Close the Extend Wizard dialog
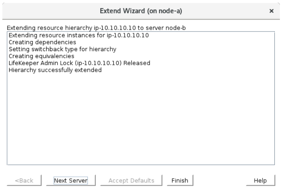Screen dimensions: 281x189 [x=271, y=11]
